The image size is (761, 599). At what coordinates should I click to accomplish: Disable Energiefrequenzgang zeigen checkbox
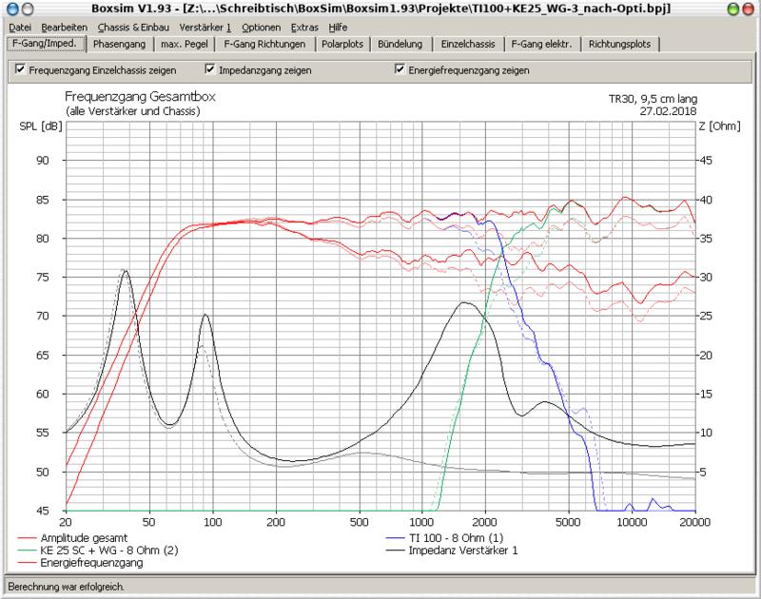click(x=400, y=70)
